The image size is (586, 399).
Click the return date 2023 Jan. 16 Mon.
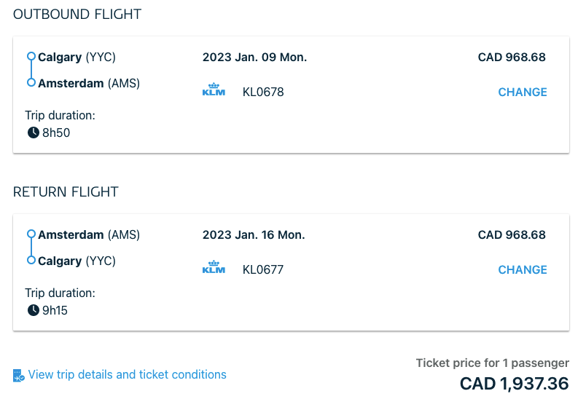coord(254,234)
